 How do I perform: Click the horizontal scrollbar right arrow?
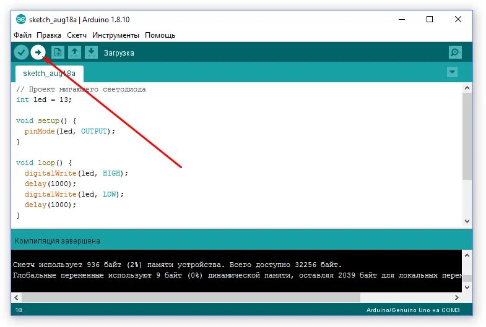coord(457,297)
